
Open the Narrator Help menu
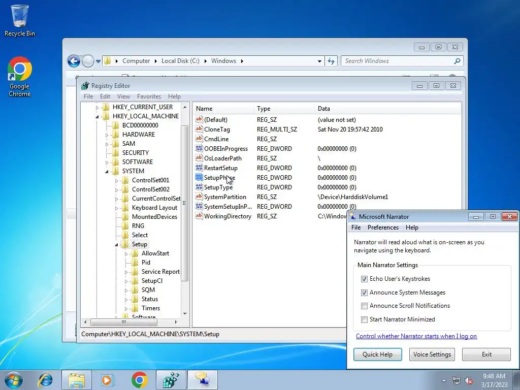pyautogui.click(x=412, y=227)
